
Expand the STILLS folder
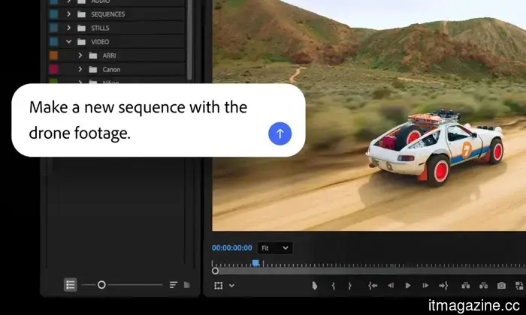click(x=68, y=28)
